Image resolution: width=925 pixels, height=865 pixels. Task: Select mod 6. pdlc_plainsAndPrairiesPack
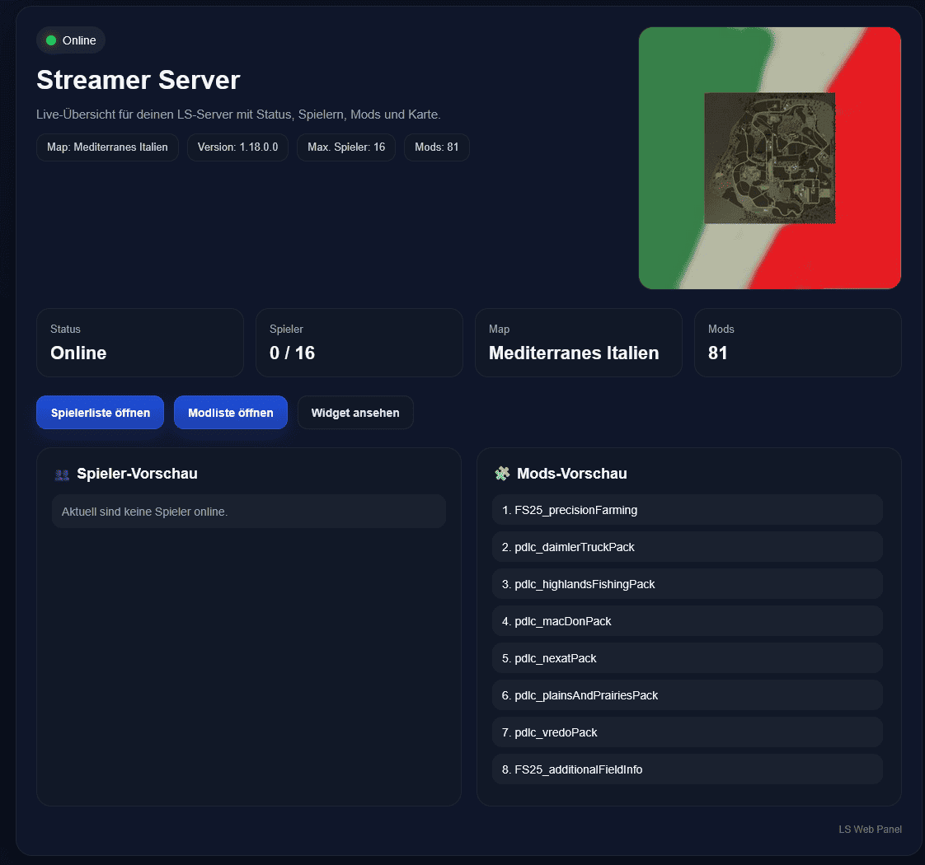pos(688,695)
